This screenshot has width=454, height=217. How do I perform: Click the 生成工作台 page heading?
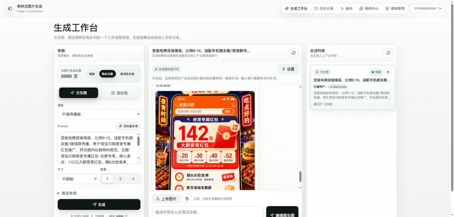click(x=76, y=28)
